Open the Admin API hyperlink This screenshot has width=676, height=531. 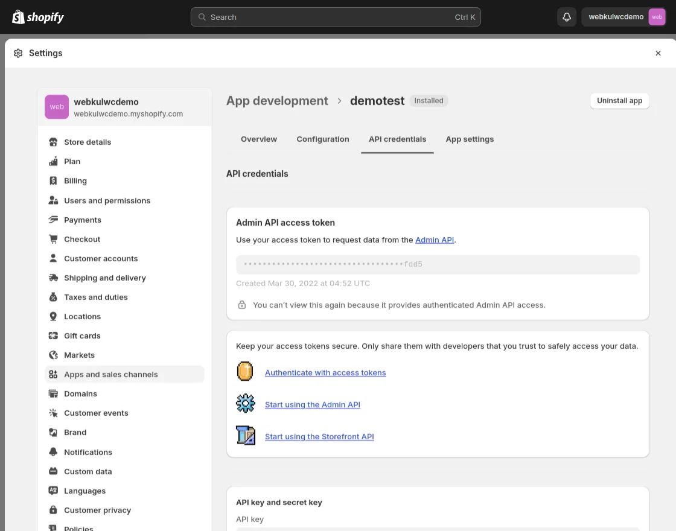pyautogui.click(x=434, y=240)
